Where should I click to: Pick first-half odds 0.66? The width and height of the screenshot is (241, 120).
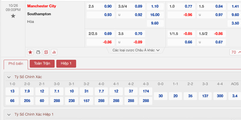pos(181,42)
